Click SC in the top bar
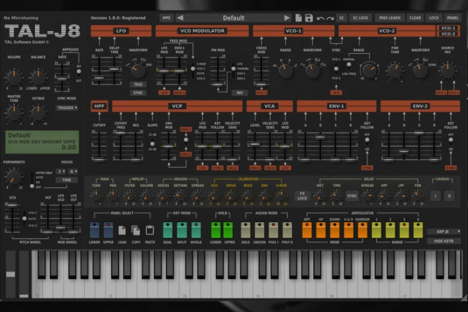The width and height of the screenshot is (468, 312). pos(341,18)
